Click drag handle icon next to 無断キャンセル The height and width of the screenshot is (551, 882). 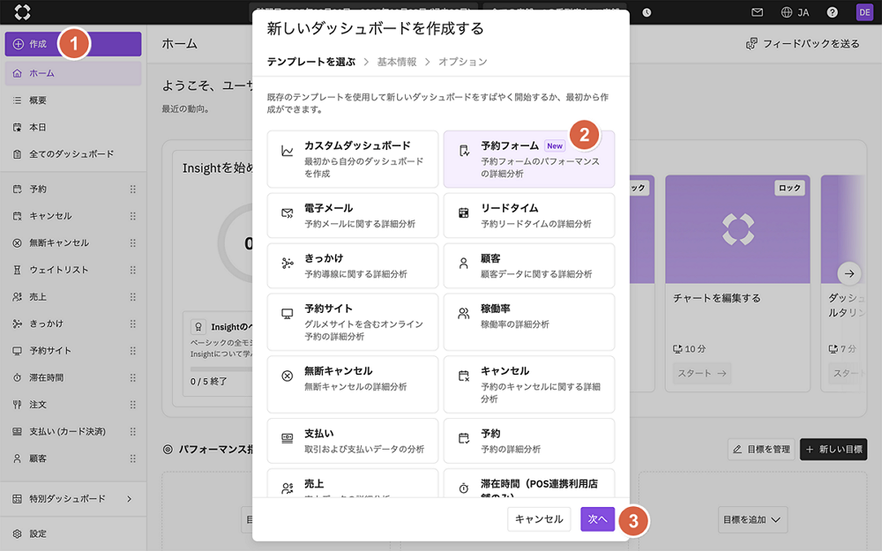pyautogui.click(x=133, y=243)
